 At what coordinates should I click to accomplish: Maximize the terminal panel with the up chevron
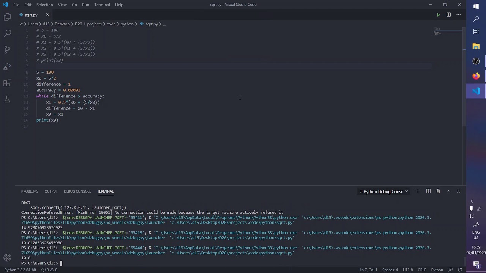point(448,191)
